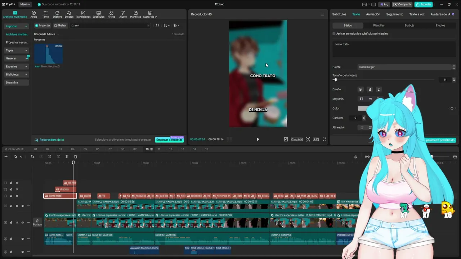The height and width of the screenshot is (259, 461).
Task: Click the Grabar button
Action: (61, 26)
